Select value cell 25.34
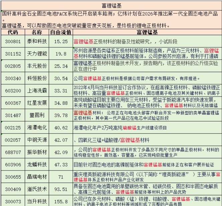 [x=61, y=66]
